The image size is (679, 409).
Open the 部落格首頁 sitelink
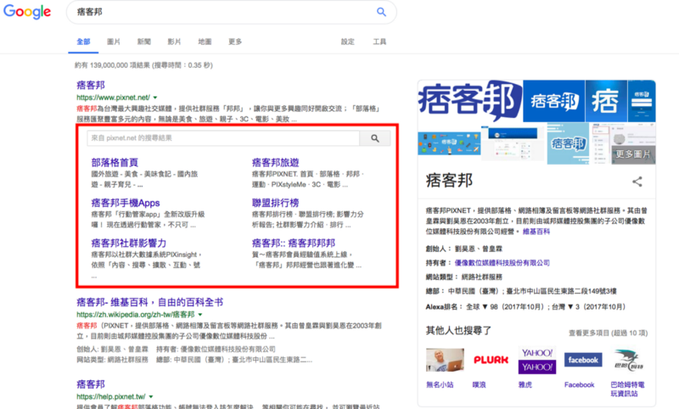tap(115, 163)
